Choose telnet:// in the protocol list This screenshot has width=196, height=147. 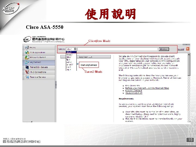click(x=71, y=65)
